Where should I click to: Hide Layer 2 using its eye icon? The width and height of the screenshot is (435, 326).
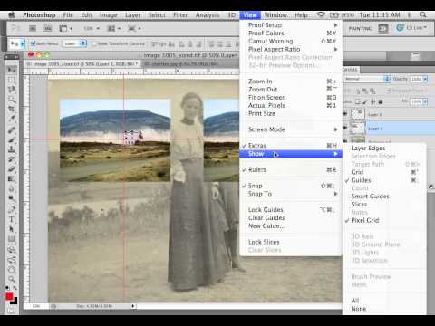tap(345, 114)
